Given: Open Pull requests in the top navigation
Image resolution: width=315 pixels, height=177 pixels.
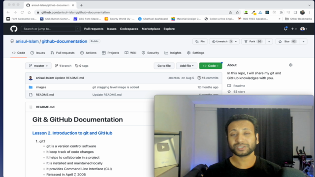Looking at the screenshot, I should tap(94, 29).
